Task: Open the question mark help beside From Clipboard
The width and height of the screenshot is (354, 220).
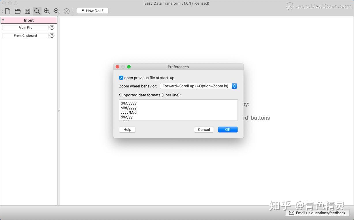Action: click(52, 35)
